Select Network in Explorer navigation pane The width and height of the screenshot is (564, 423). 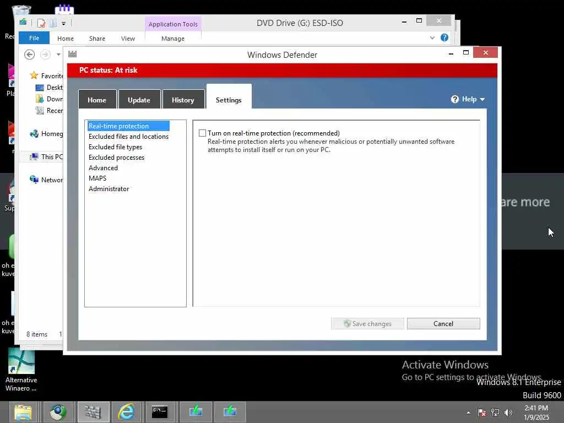[47, 180]
